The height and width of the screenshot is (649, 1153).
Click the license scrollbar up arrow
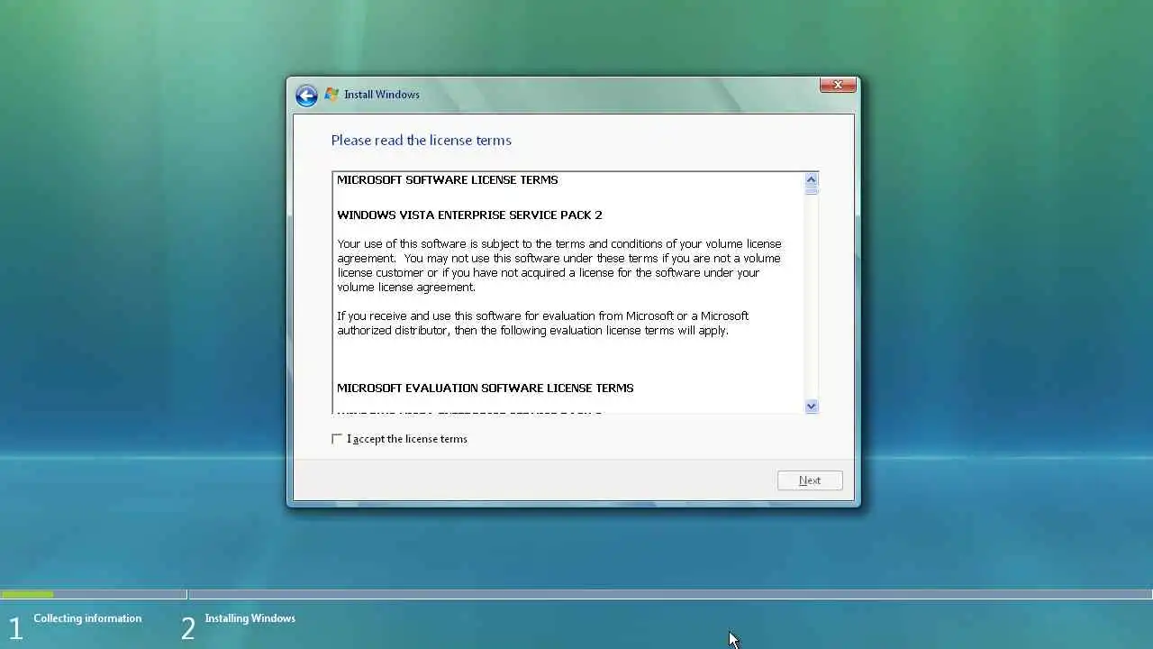click(812, 179)
